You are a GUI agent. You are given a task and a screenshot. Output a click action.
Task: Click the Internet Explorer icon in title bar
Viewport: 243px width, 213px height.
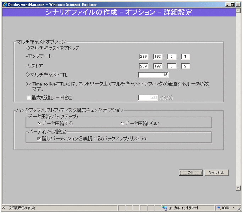(x=5, y=5)
